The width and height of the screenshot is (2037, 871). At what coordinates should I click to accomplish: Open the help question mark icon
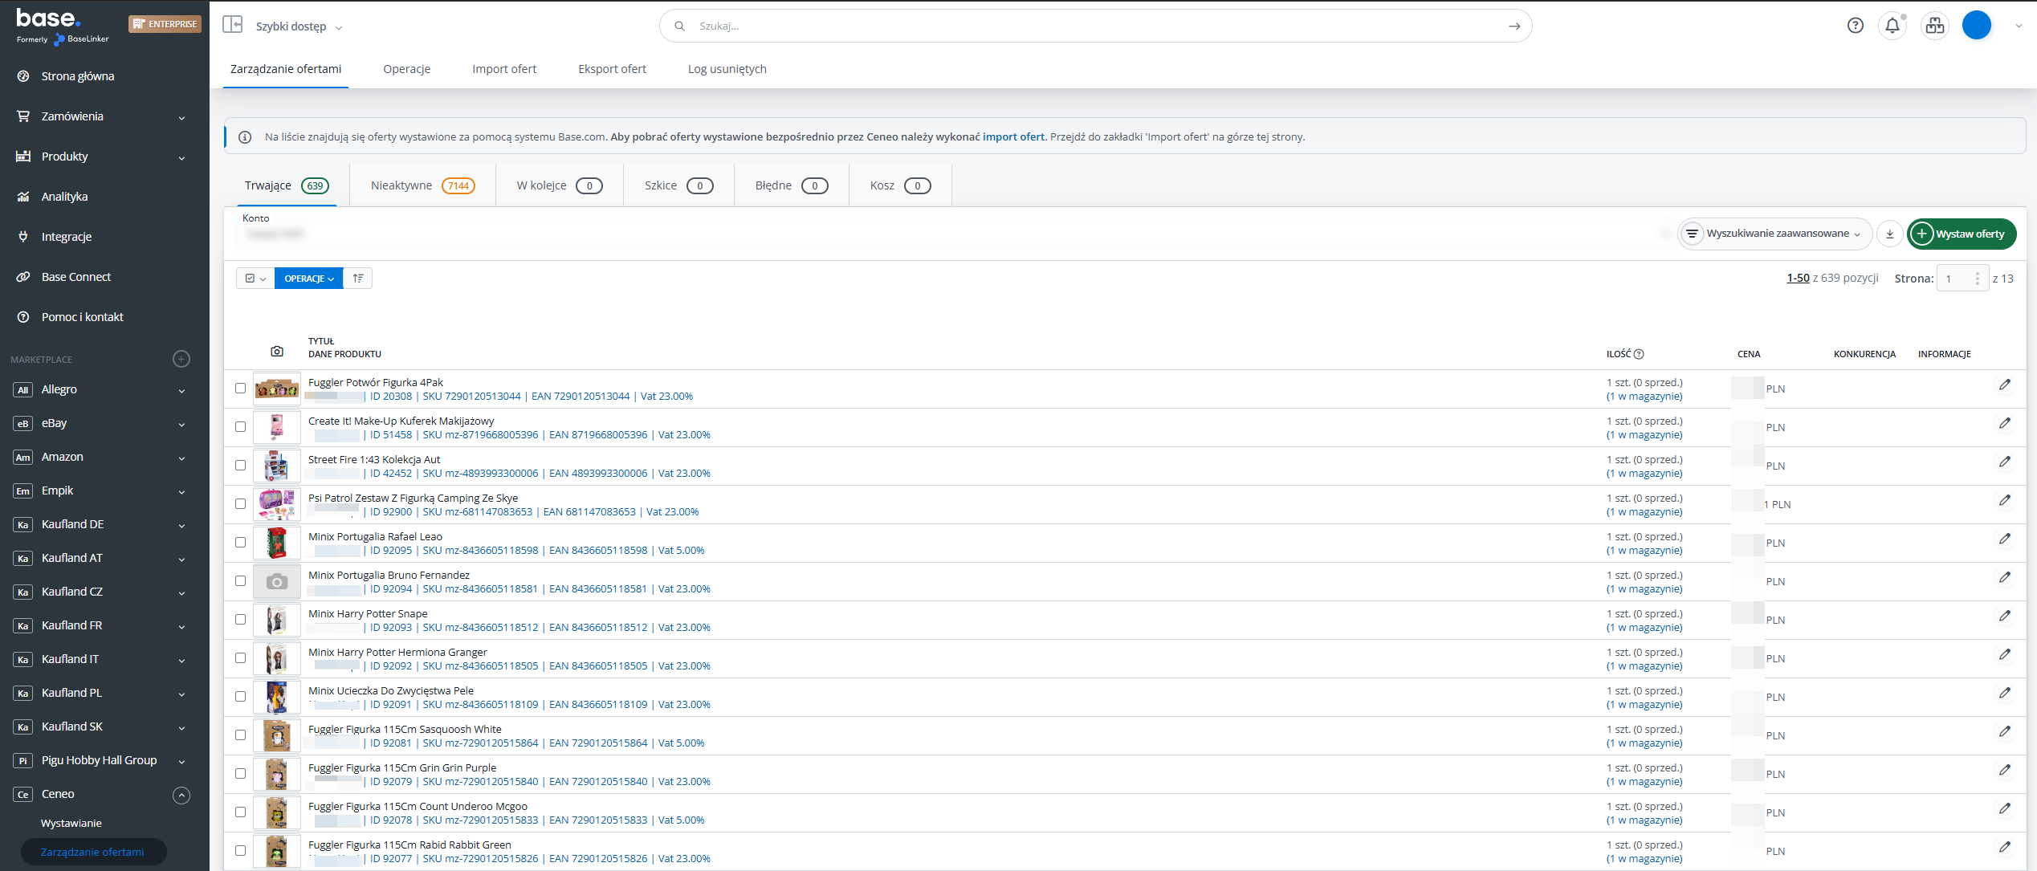(1855, 26)
